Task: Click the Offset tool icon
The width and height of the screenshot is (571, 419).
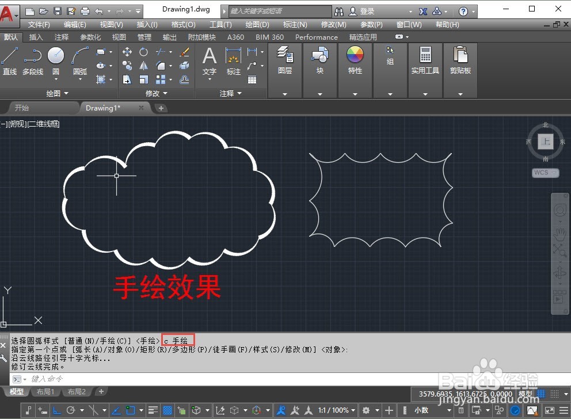Action: click(185, 79)
